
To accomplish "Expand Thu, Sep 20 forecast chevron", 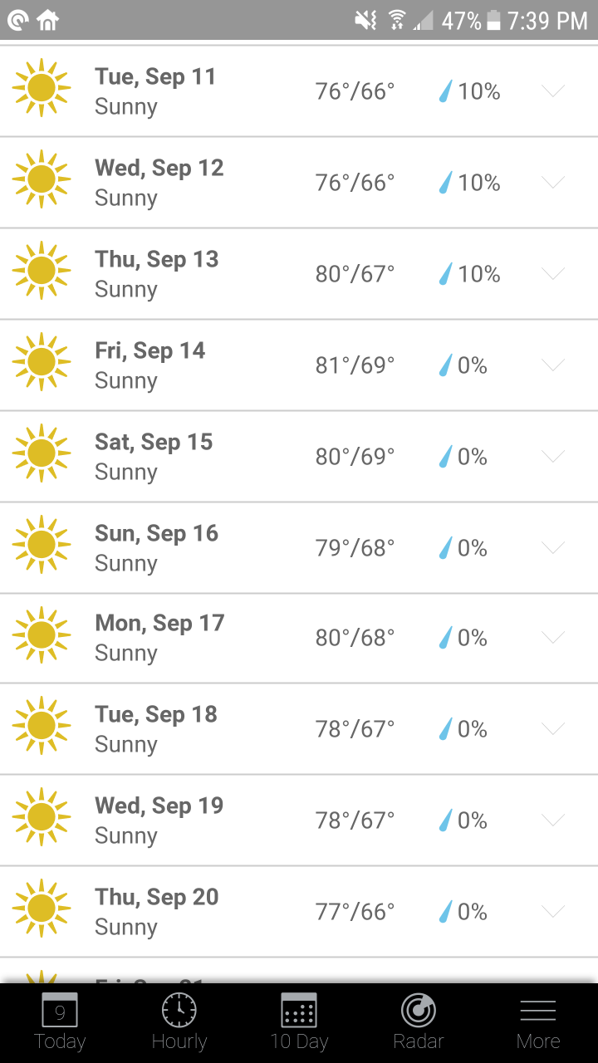I will coord(553,911).
